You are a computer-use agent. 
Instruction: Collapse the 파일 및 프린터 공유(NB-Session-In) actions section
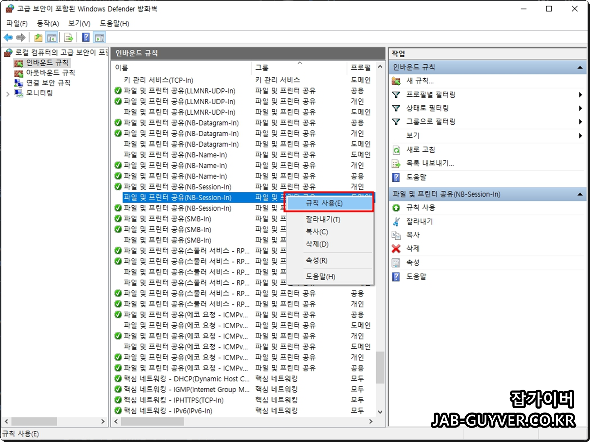click(580, 194)
